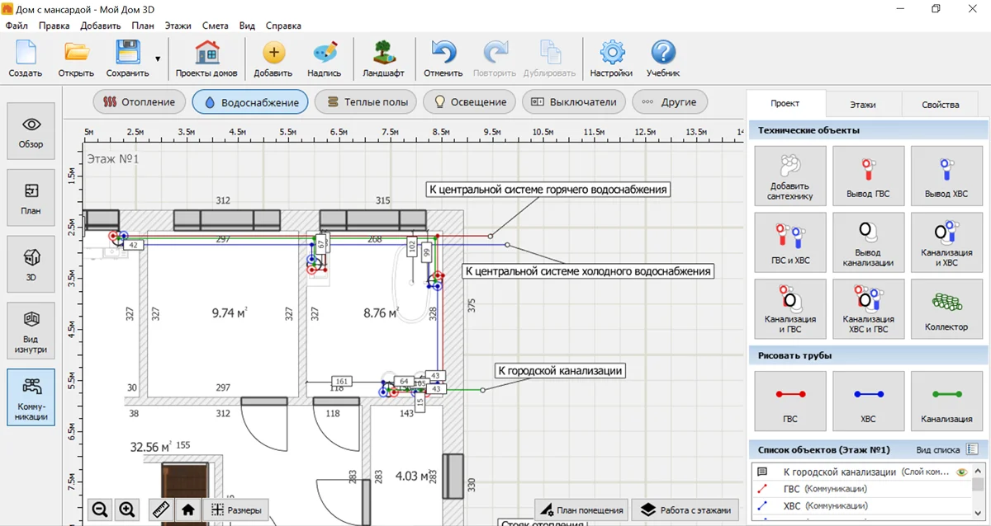Open Проекты домов gallery
Viewport: 991px width, 526px height.
pos(206,59)
